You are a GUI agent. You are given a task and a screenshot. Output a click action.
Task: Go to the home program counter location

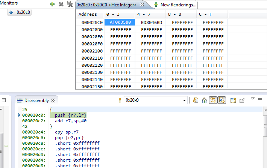(x=204, y=100)
